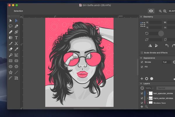Select the Eyedropper tool

coord(16,49)
